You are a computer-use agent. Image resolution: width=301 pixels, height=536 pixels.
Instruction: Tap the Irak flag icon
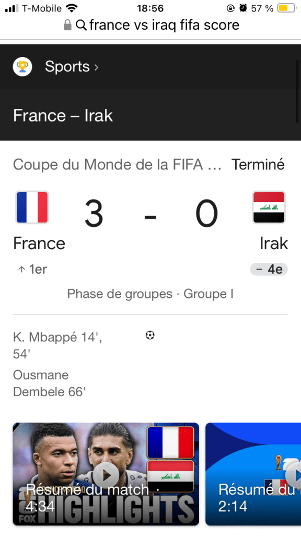click(x=269, y=207)
